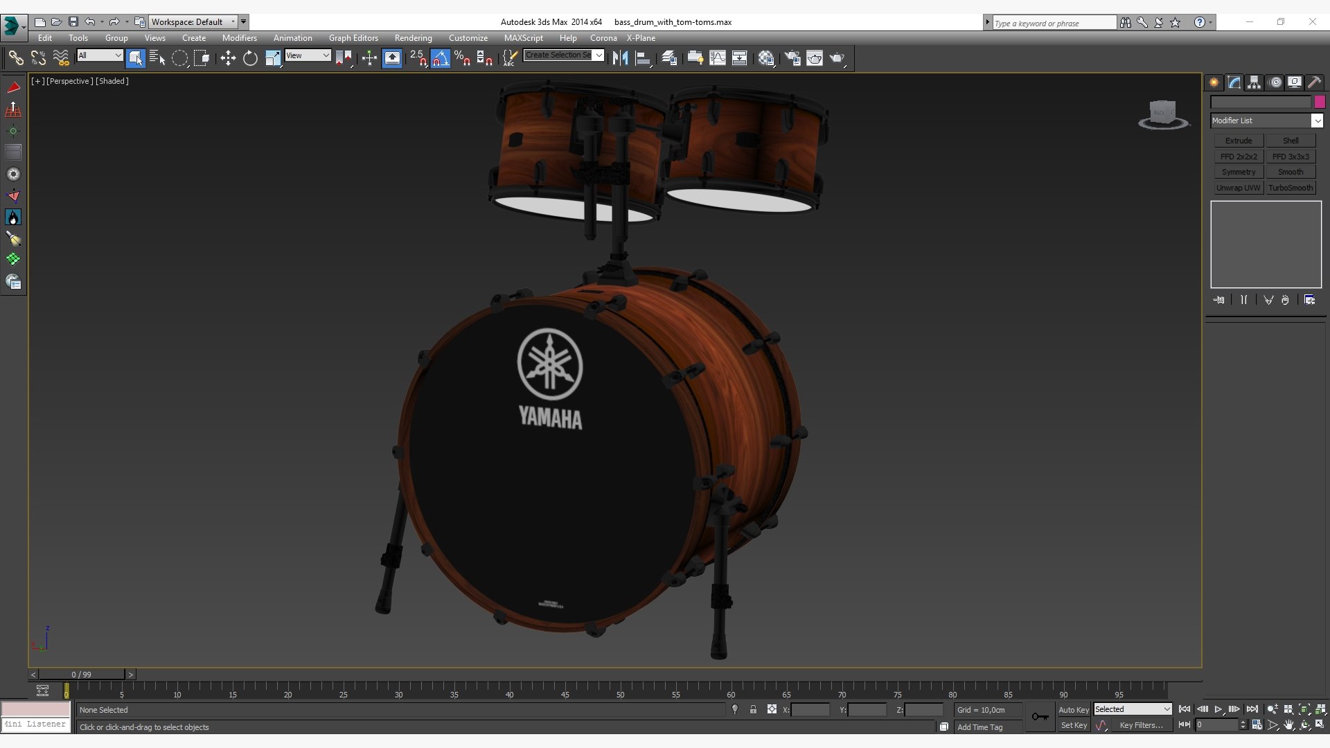Open Select by Name dialog
Screen dimensions: 1330x748
(157, 58)
